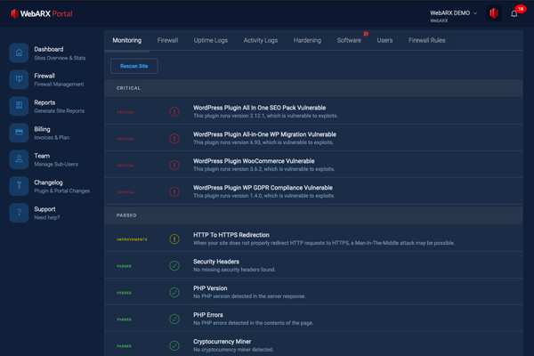534x356 pixels.
Task: Click the Changelog icon
Action: [19, 186]
